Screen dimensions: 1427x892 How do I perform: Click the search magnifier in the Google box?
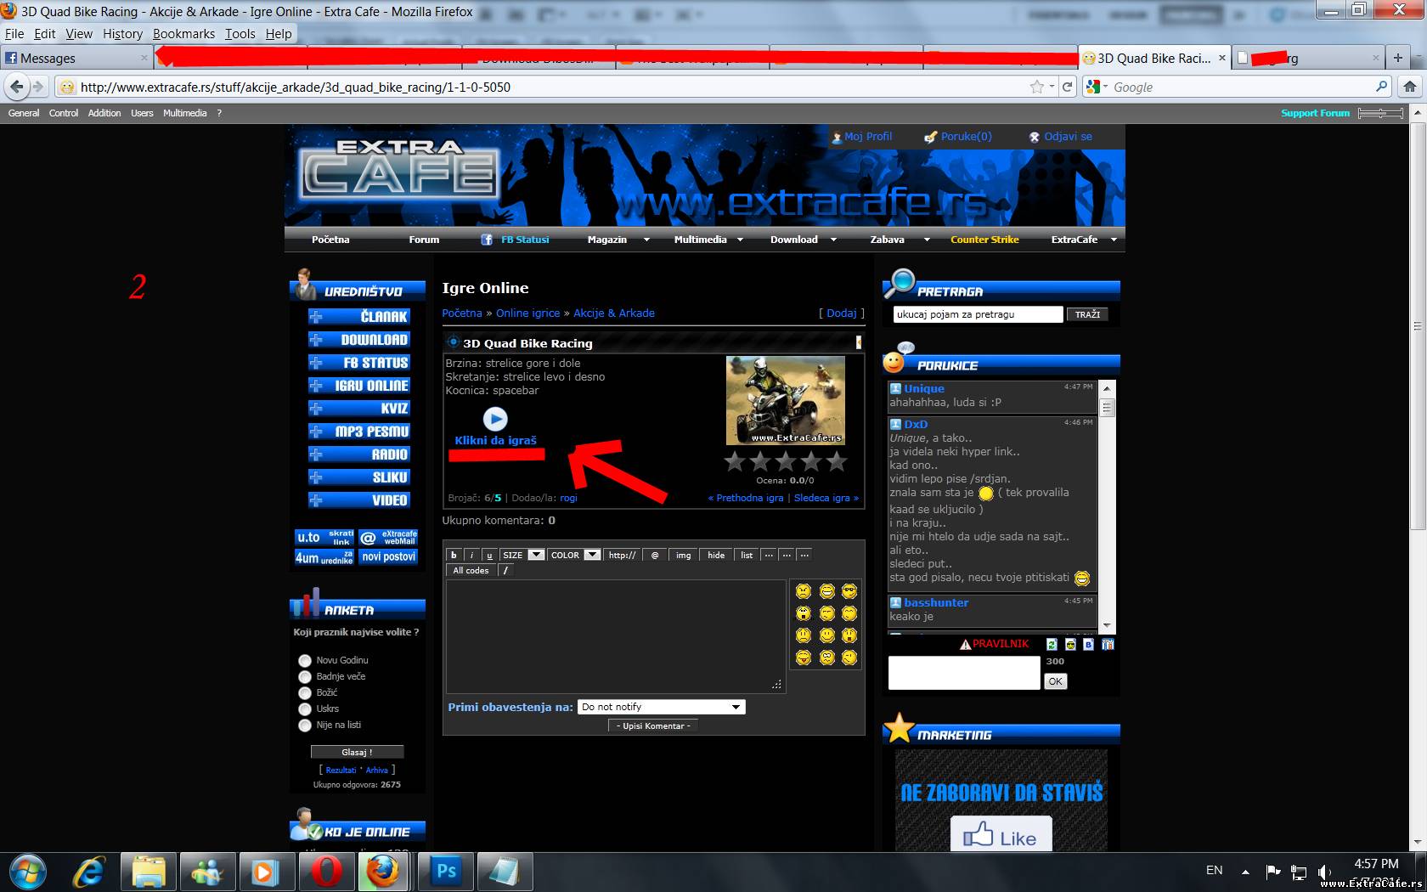coord(1381,87)
